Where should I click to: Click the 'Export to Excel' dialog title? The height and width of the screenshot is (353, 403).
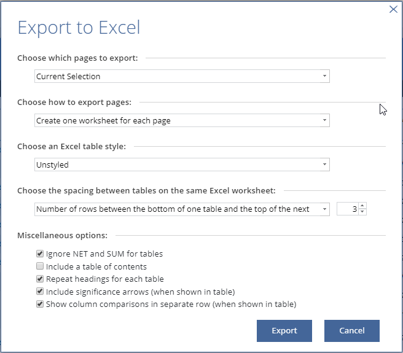coord(79,28)
